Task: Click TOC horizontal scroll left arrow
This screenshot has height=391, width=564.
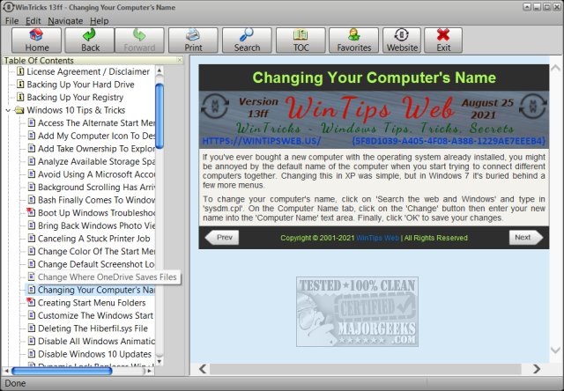Action: [6, 371]
